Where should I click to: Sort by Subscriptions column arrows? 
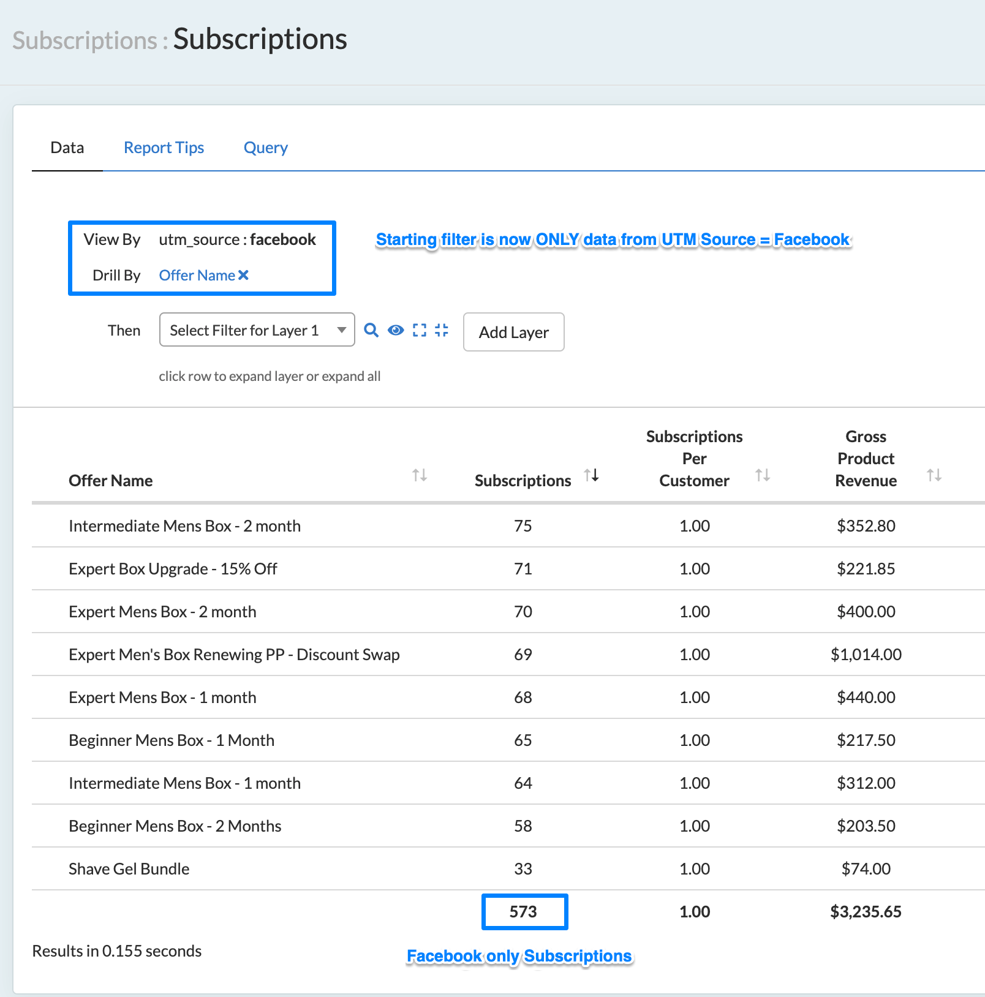pos(591,475)
